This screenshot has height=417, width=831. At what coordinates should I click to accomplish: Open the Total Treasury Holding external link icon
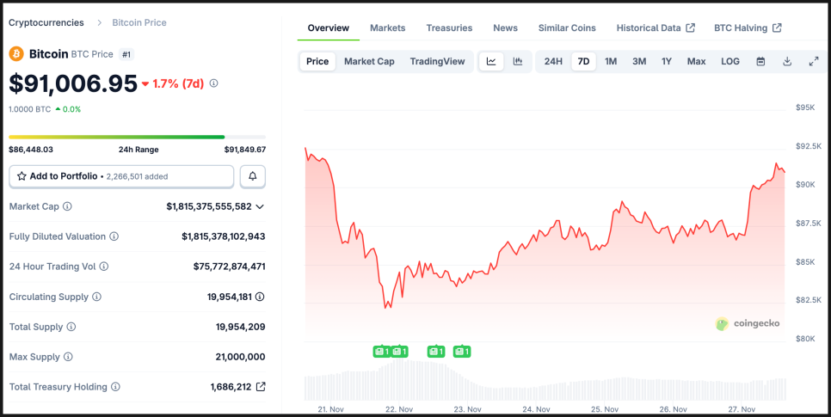point(261,387)
